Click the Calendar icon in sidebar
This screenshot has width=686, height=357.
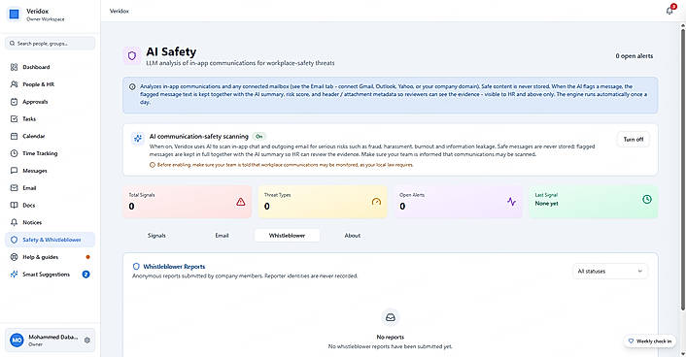pos(14,137)
